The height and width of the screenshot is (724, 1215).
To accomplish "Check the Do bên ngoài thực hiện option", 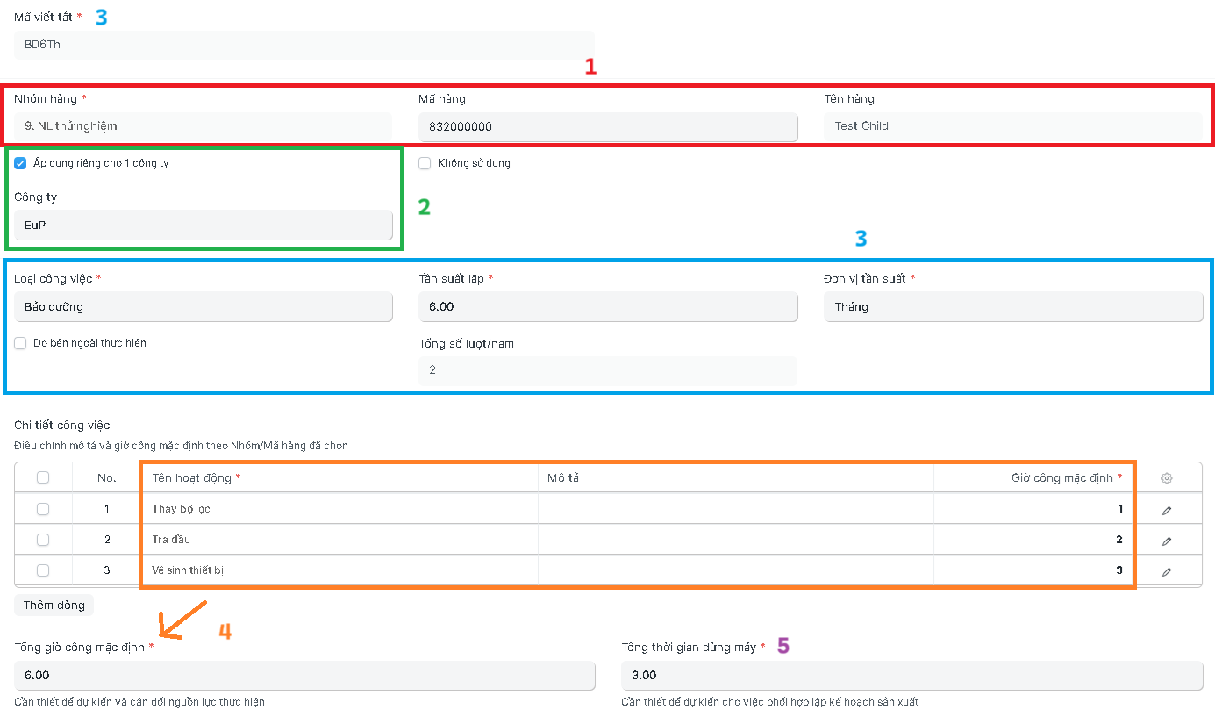I will pyautogui.click(x=20, y=343).
